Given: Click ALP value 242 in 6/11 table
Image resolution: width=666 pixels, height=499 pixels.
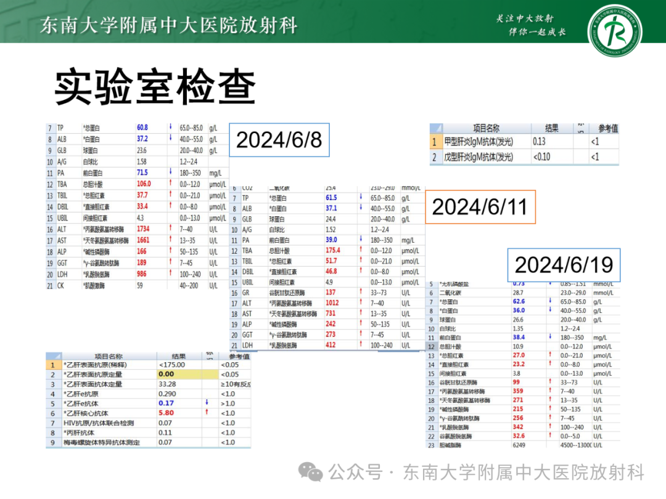Looking at the screenshot, I should coord(331,324).
